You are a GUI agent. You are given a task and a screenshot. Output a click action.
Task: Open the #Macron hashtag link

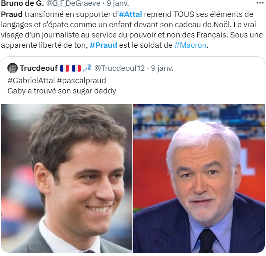(x=190, y=45)
